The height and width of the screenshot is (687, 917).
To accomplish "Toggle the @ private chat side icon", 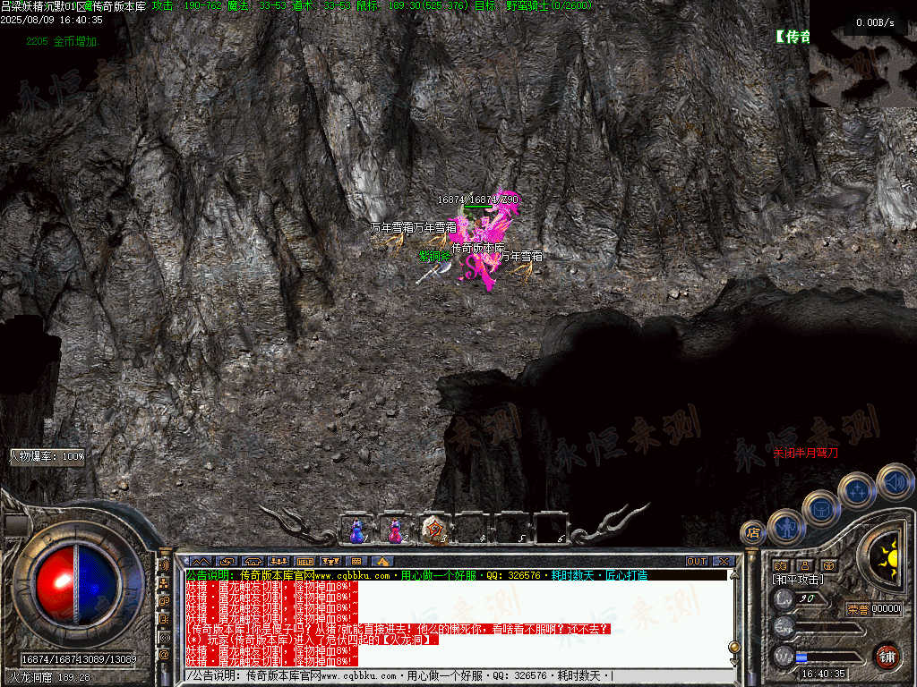I will (x=165, y=656).
